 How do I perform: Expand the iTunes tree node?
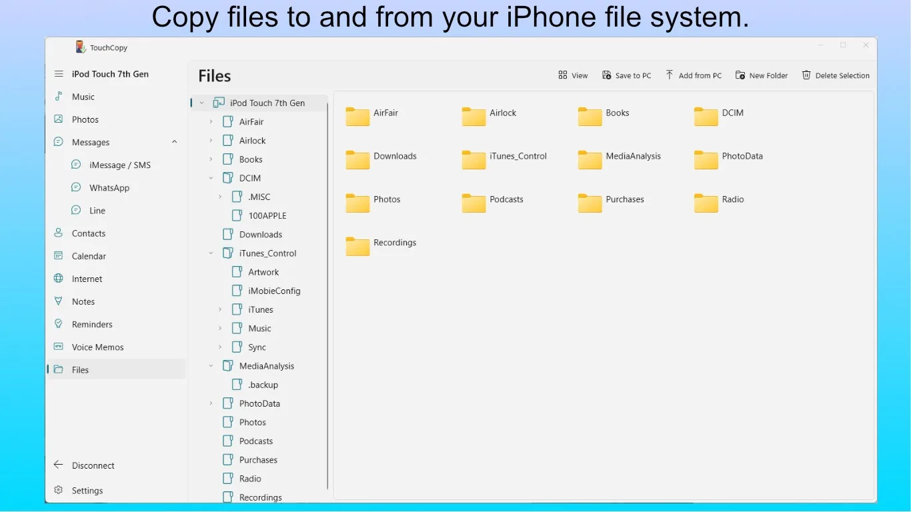(220, 309)
